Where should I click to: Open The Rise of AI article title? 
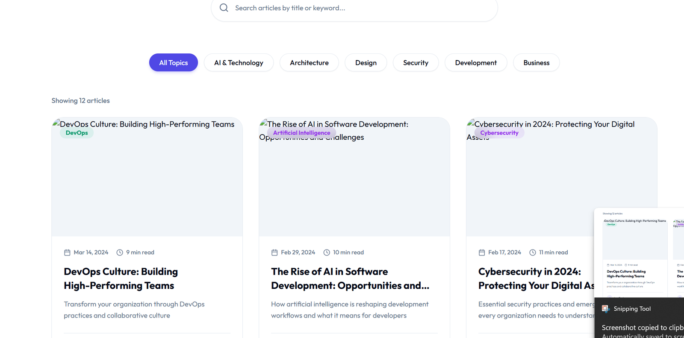point(350,279)
